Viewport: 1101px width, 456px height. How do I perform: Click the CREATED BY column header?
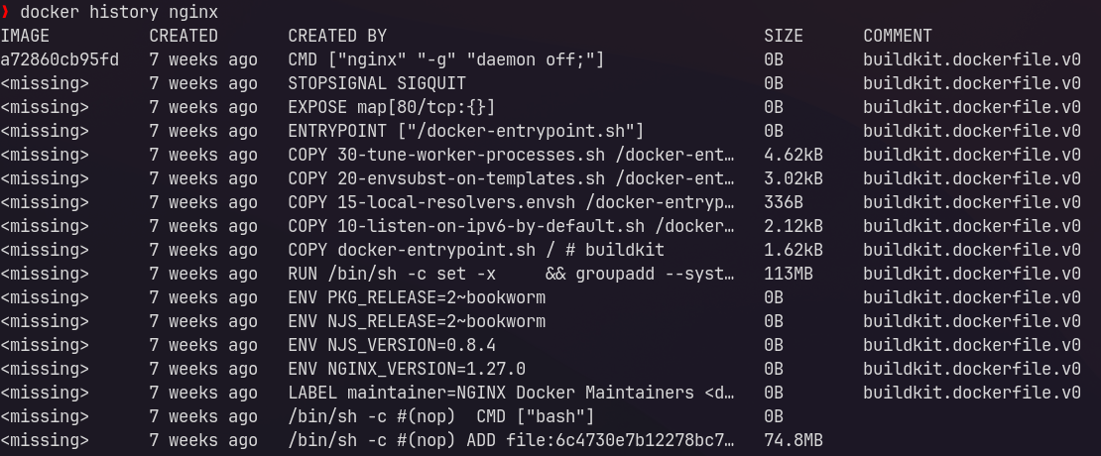click(337, 36)
